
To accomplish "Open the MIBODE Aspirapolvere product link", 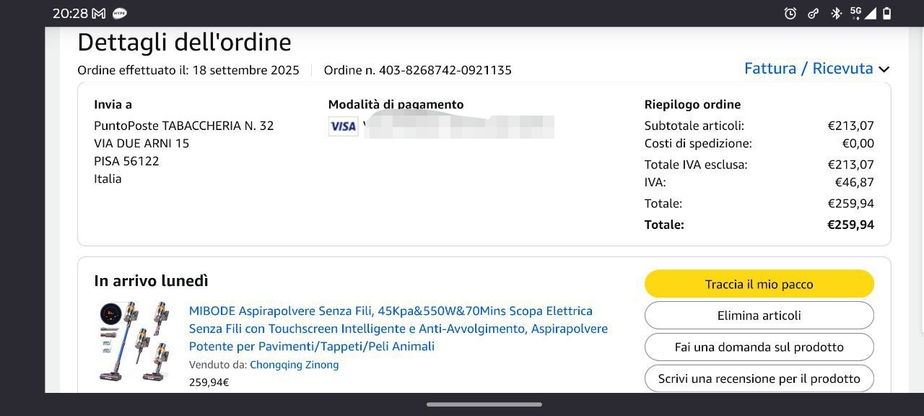I will [398, 329].
